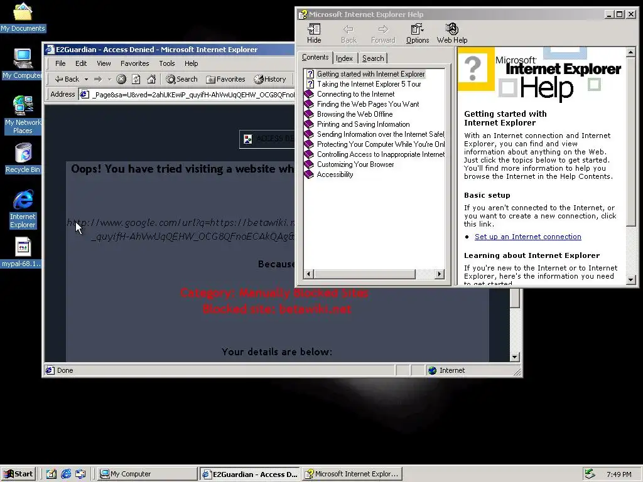Go Back in Internet Explorer toolbar
The image size is (643, 482).
pyautogui.click(x=67, y=79)
